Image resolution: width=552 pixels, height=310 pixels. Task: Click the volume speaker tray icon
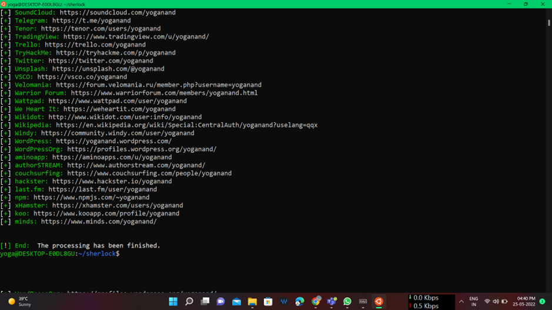coord(496,302)
